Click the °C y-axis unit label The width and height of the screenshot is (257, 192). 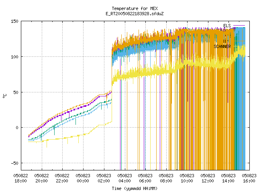[x=4, y=96]
